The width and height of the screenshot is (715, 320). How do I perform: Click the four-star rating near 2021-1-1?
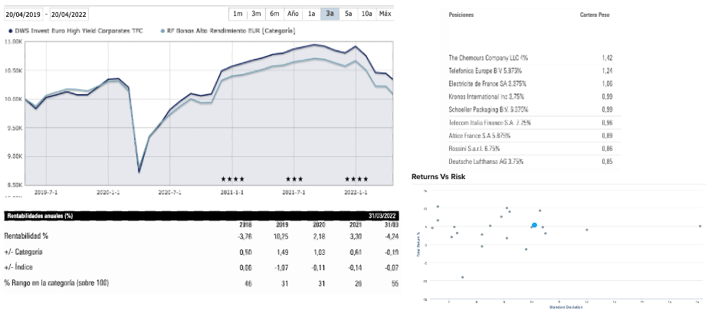pyautogui.click(x=233, y=179)
